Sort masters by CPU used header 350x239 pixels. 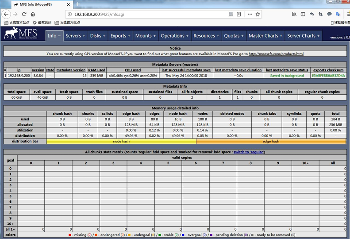pyautogui.click(x=133, y=70)
